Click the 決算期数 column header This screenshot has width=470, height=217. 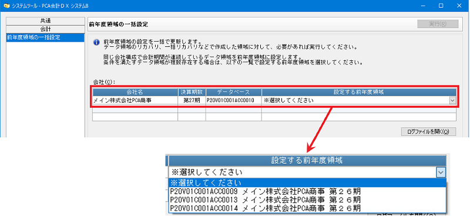pyautogui.click(x=192, y=92)
